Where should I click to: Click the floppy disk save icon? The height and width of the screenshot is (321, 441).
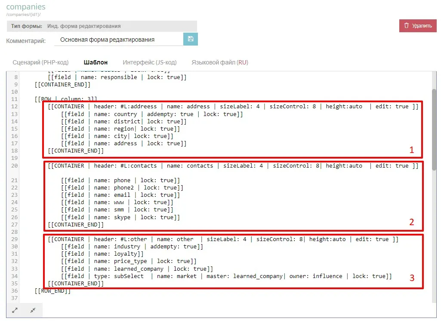click(x=190, y=39)
